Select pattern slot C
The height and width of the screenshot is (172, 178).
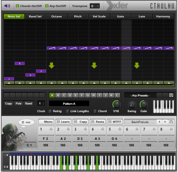pyautogui.click(x=64, y=95)
